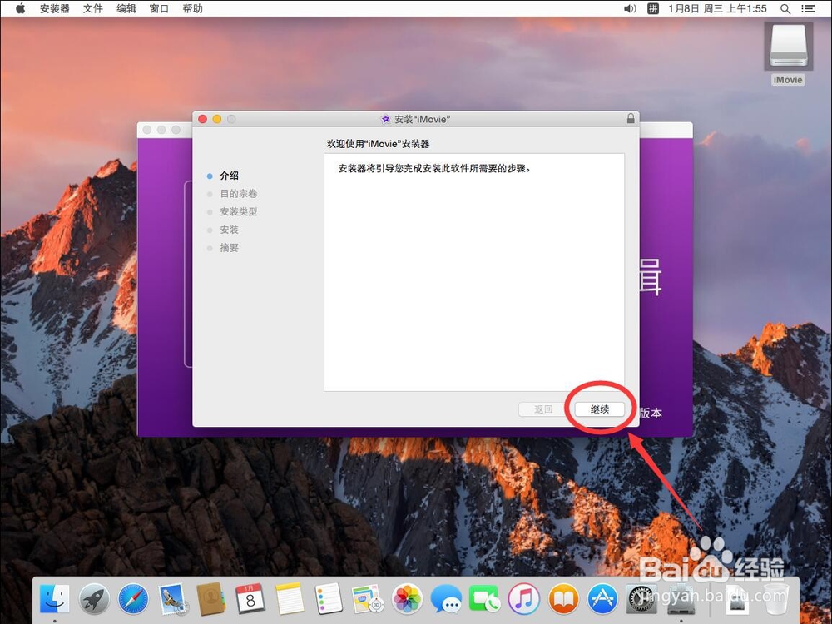Open App Store from the Dock

coord(602,599)
